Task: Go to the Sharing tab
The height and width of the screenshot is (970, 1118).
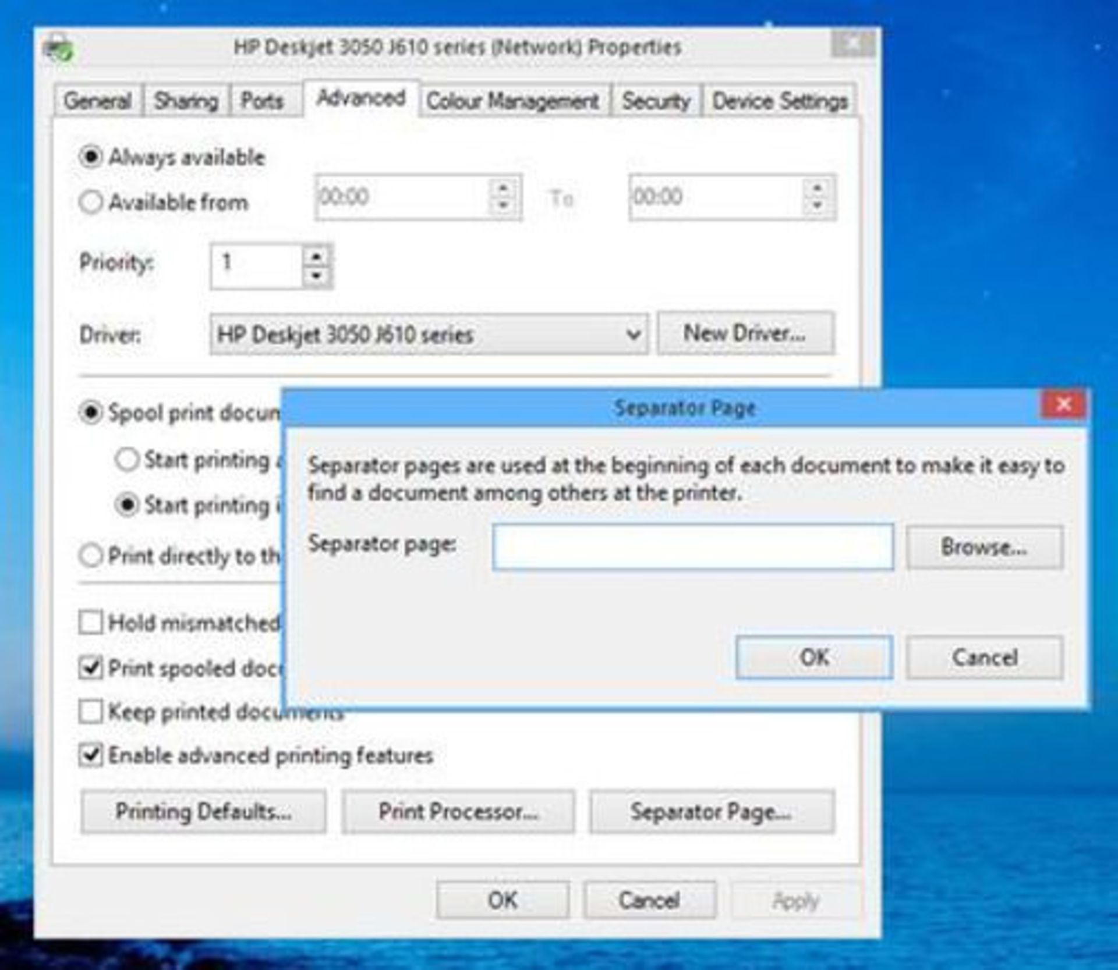Action: point(186,101)
